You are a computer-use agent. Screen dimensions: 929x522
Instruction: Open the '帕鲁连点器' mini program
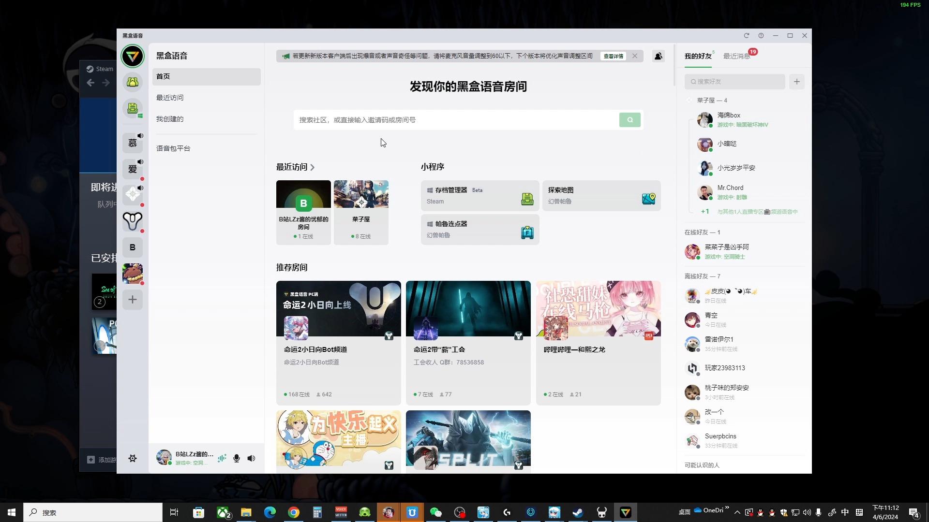[480, 229]
